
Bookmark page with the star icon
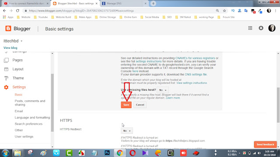(x=224, y=10)
